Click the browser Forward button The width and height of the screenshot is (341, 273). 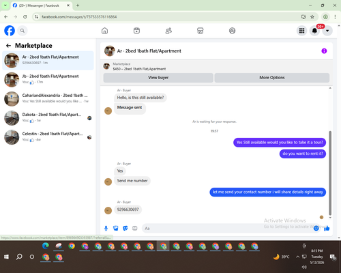coord(16,17)
